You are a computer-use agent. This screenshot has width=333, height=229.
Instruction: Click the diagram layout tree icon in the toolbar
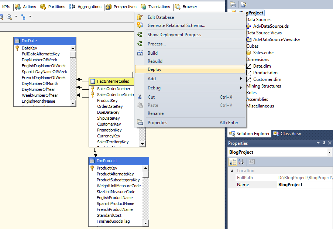click(x=23, y=17)
